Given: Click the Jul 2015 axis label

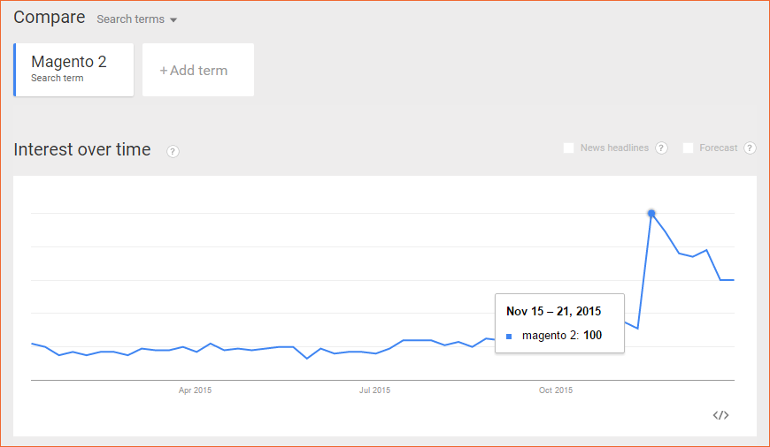Looking at the screenshot, I should click(374, 390).
